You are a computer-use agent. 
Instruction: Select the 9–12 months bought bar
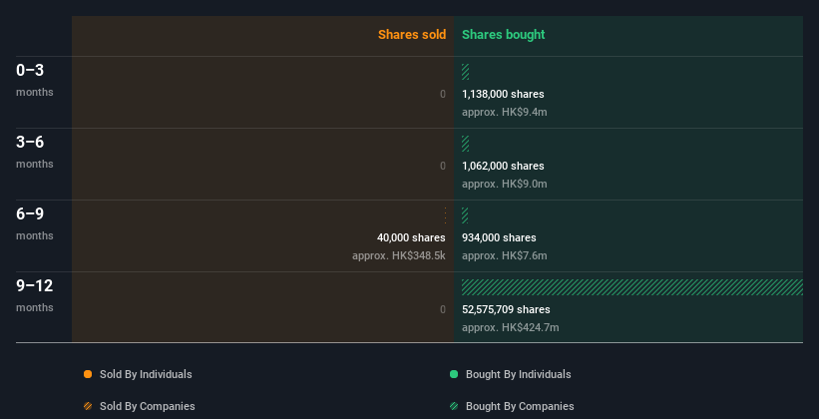632,287
